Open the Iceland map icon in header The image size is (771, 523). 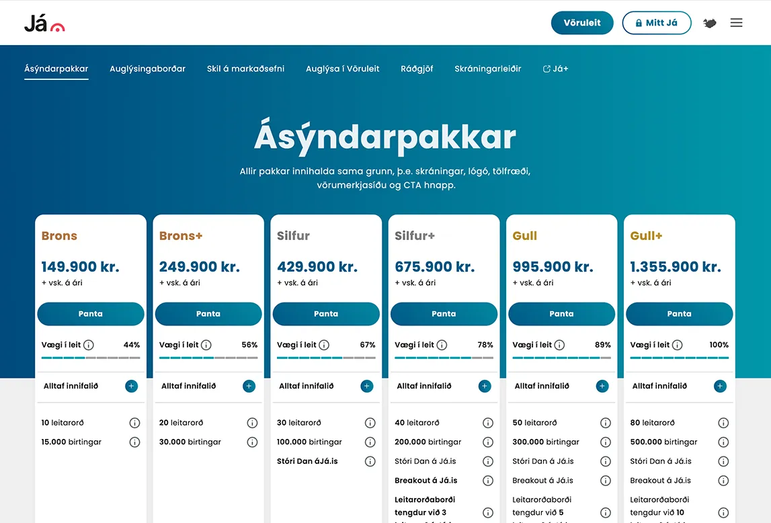coord(710,23)
